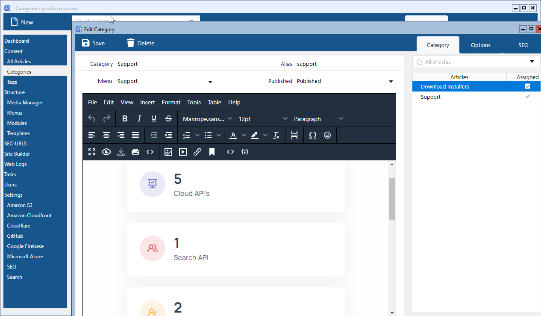541x316 pixels.
Task: Center align the text
Action: [106, 135]
